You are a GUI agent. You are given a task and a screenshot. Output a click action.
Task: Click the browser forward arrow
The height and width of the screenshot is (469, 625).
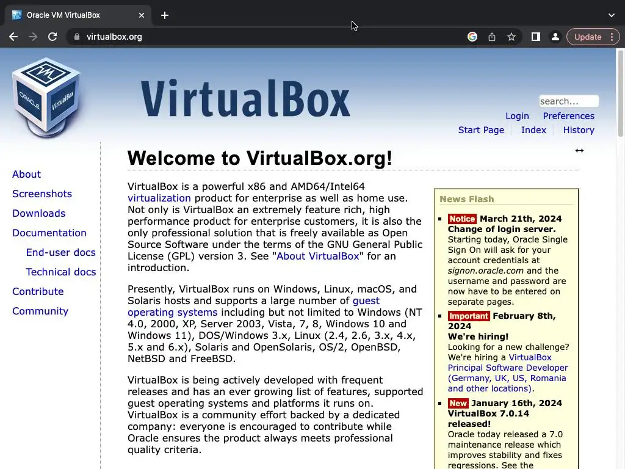click(33, 37)
